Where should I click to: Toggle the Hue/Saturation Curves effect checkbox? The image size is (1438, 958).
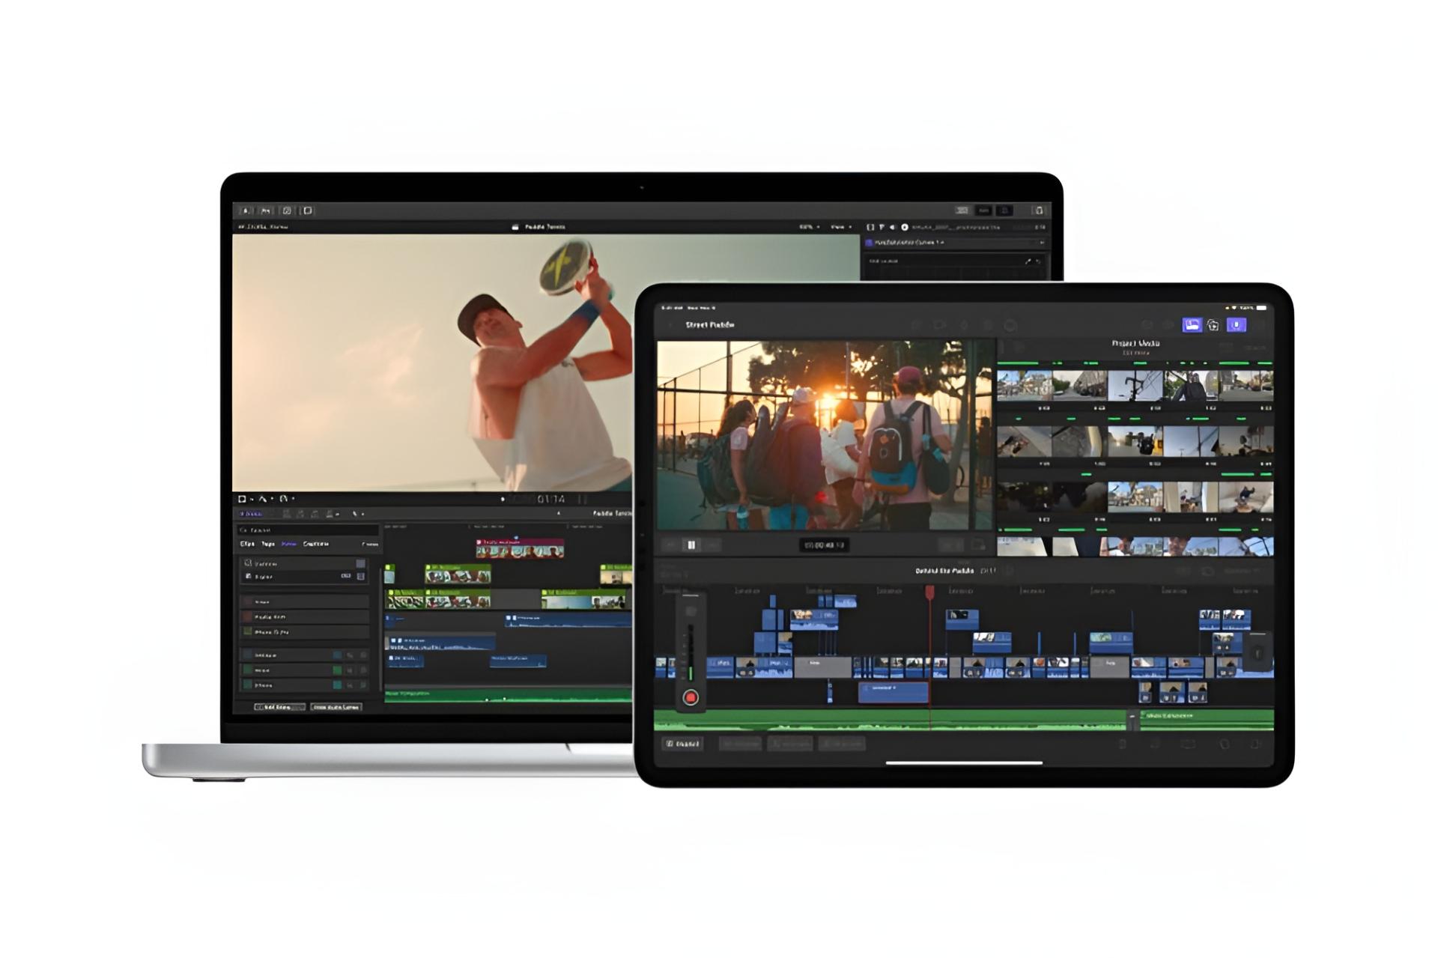point(870,243)
